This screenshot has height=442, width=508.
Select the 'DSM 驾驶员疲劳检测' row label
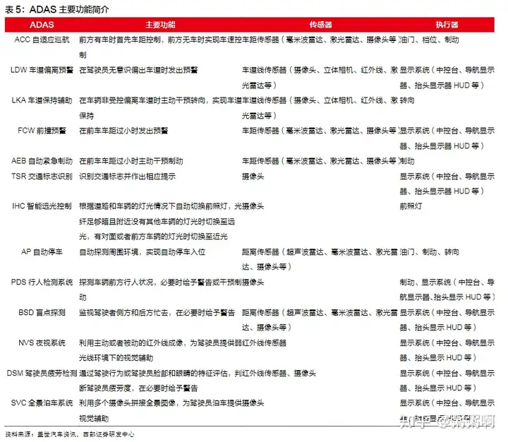coord(42,373)
